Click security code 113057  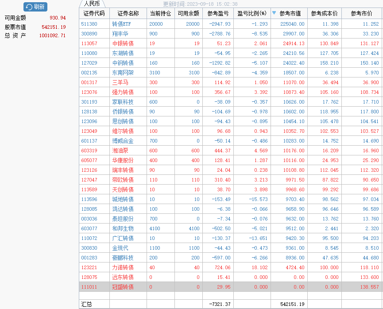coord(89,43)
